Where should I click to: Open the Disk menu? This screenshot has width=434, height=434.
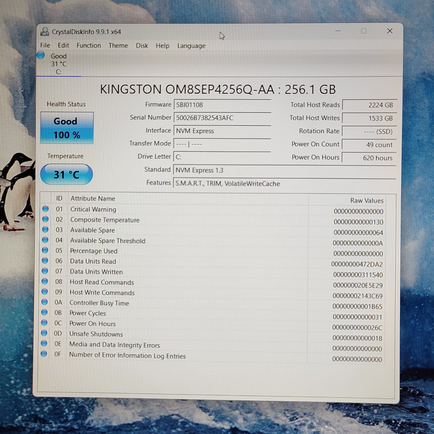click(142, 46)
